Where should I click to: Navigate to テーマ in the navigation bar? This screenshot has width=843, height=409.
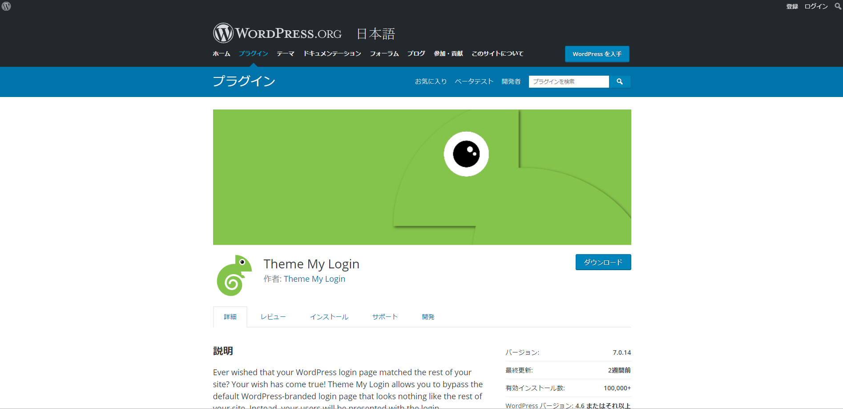tap(285, 53)
